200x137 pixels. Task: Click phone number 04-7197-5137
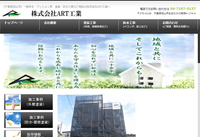[x=183, y=9]
